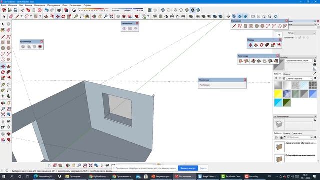320x180 pixels.
Task: Save the model with the floppy disk icon
Action: click(x=15, y=10)
